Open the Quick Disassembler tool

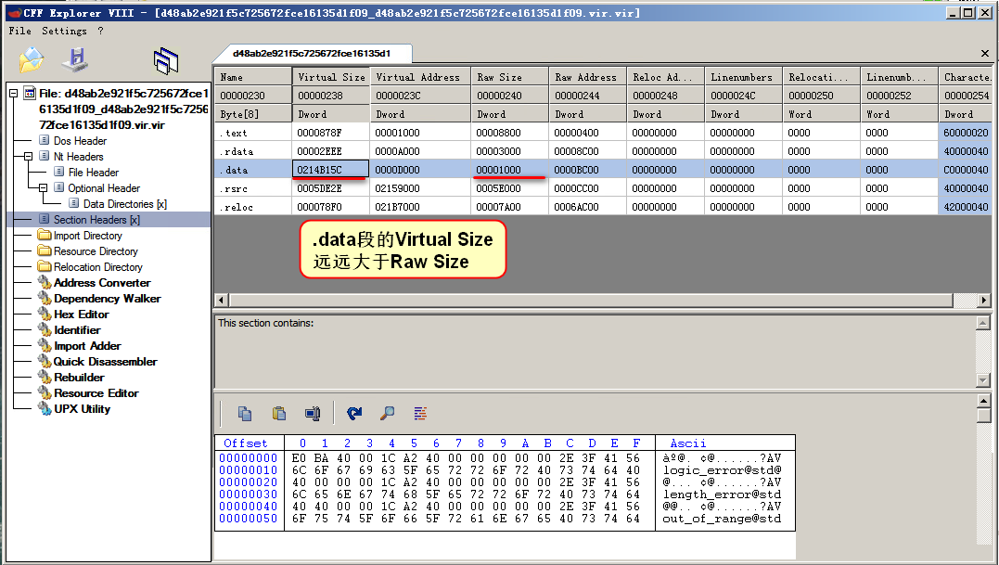point(105,362)
